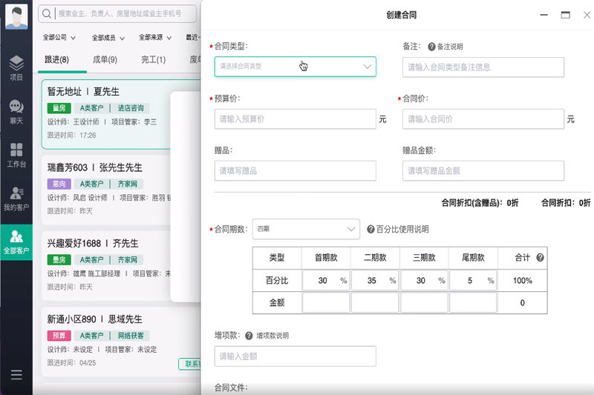Edit 尾期款 percentage field showing 5
594x395 pixels.
[473, 280]
